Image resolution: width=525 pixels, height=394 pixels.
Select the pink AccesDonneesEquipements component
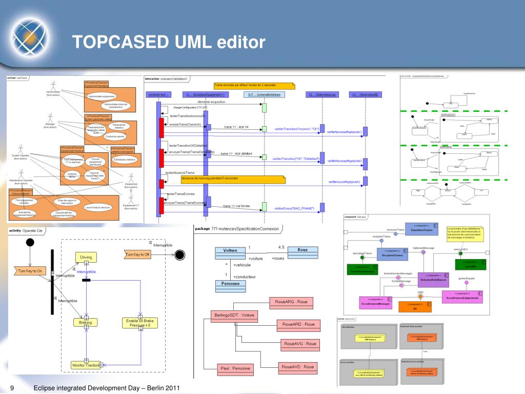462,297
